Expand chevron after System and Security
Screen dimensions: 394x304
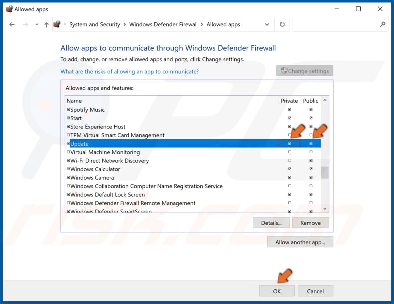tap(125, 24)
